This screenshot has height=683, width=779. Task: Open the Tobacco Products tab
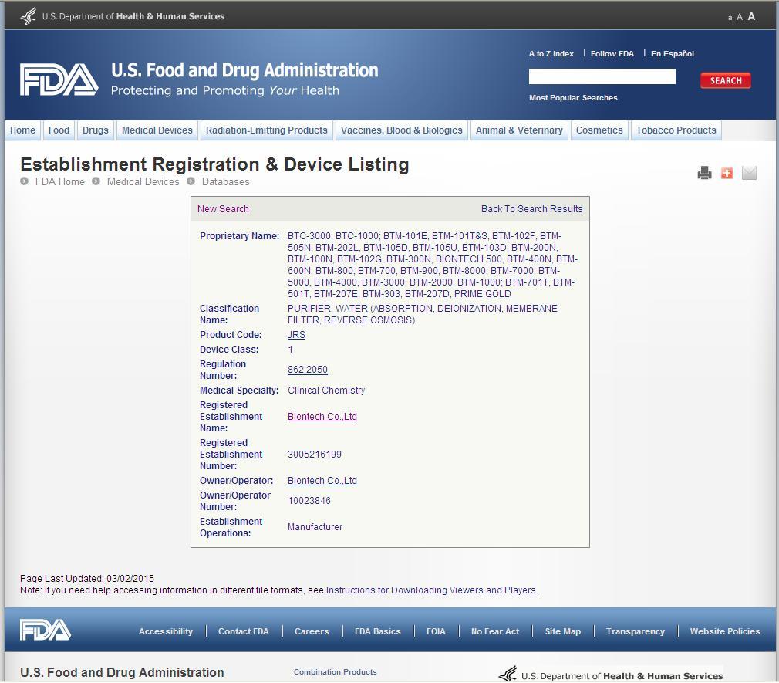(676, 130)
